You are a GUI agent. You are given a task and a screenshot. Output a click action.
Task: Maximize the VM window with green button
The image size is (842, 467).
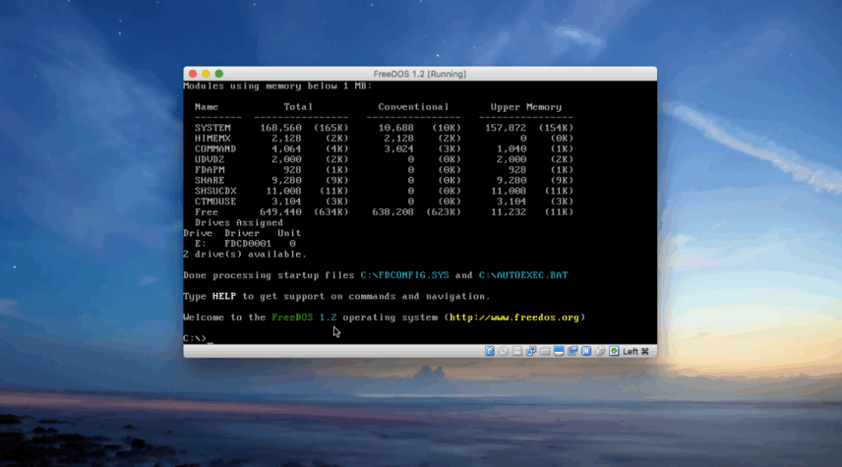(x=220, y=74)
